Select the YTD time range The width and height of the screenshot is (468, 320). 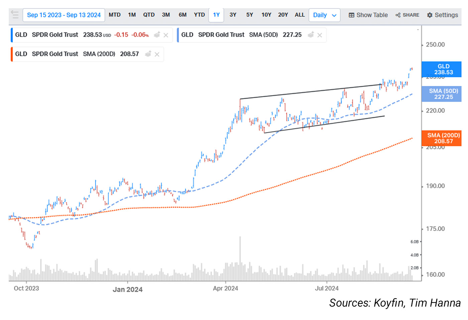[199, 15]
